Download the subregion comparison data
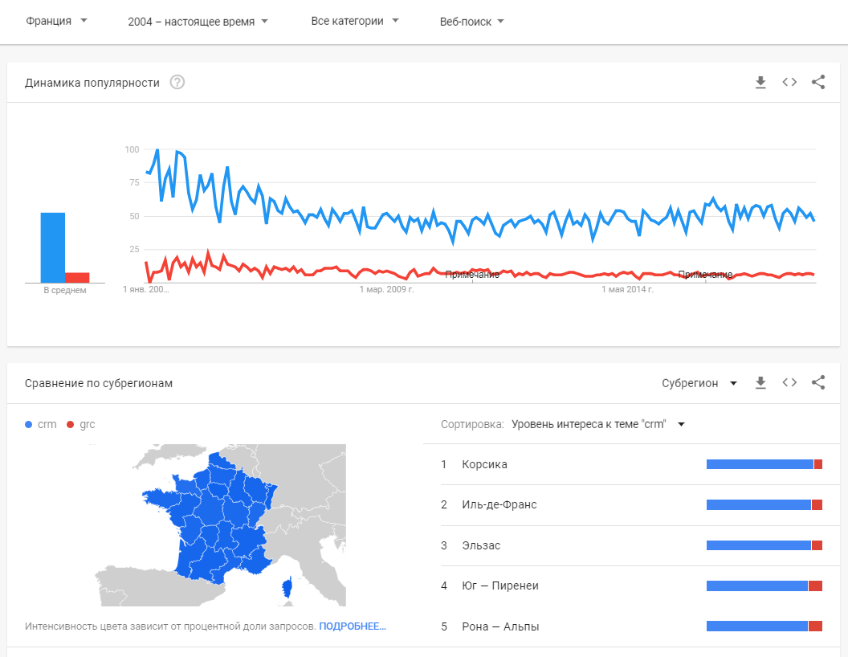This screenshot has width=848, height=657. [x=760, y=383]
